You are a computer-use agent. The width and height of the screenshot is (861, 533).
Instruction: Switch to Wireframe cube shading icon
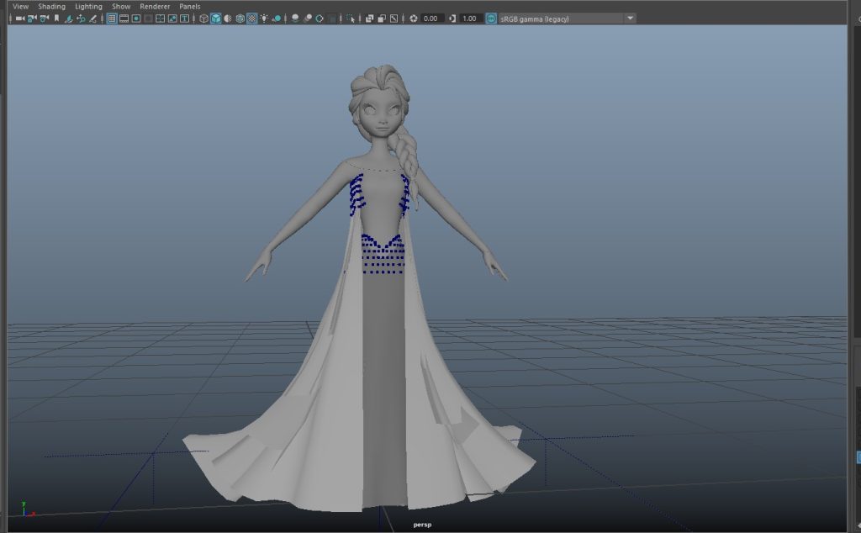(203, 18)
